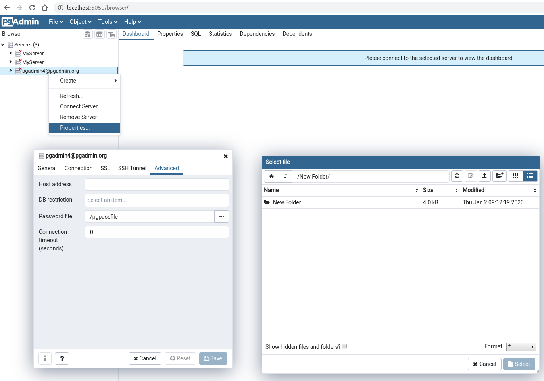544x381 pixels.
Task: Switch file view to grid layout
Action: [515, 176]
